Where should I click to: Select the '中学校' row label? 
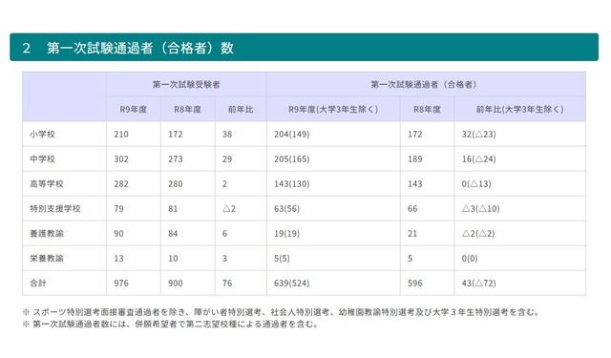(x=42, y=158)
